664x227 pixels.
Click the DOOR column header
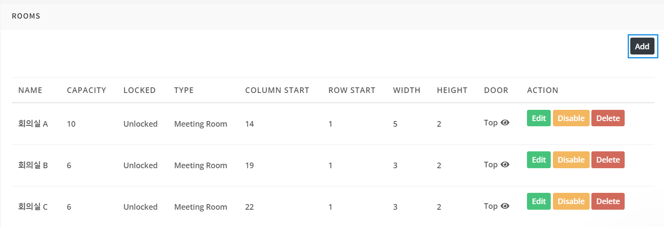pos(496,90)
